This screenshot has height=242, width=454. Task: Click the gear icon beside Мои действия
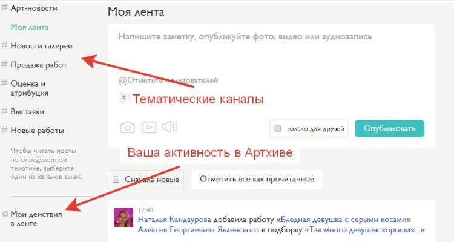tap(5, 214)
